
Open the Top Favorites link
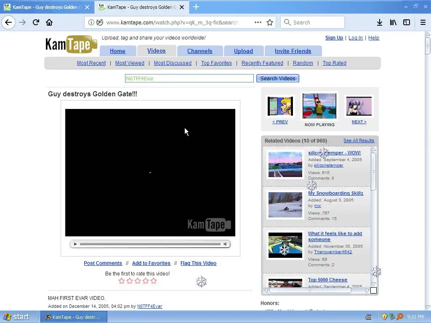coord(216,63)
